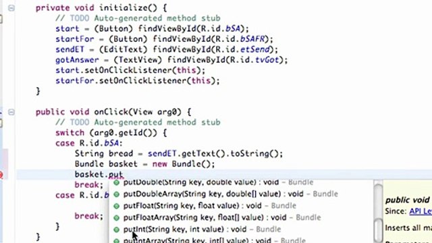Select putDoubleArray autocomplete suggestion
This screenshot has height=243, width=432.
(230, 194)
